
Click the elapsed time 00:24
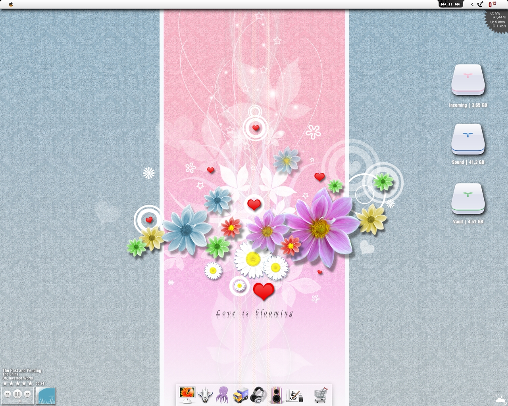coord(40,383)
